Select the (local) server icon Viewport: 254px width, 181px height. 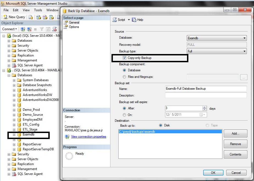9,36
